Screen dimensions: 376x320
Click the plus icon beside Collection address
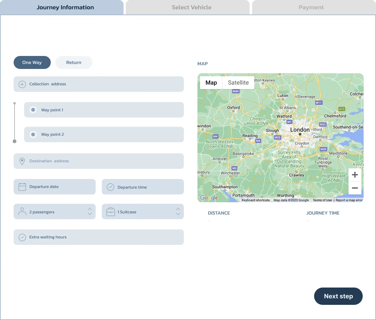(x=22, y=84)
